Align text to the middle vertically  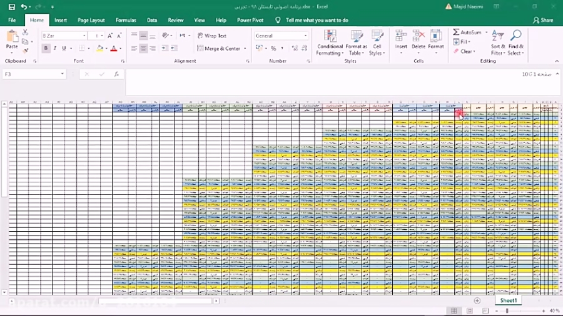(143, 36)
